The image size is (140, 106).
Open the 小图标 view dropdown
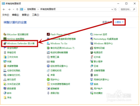pos(119,22)
